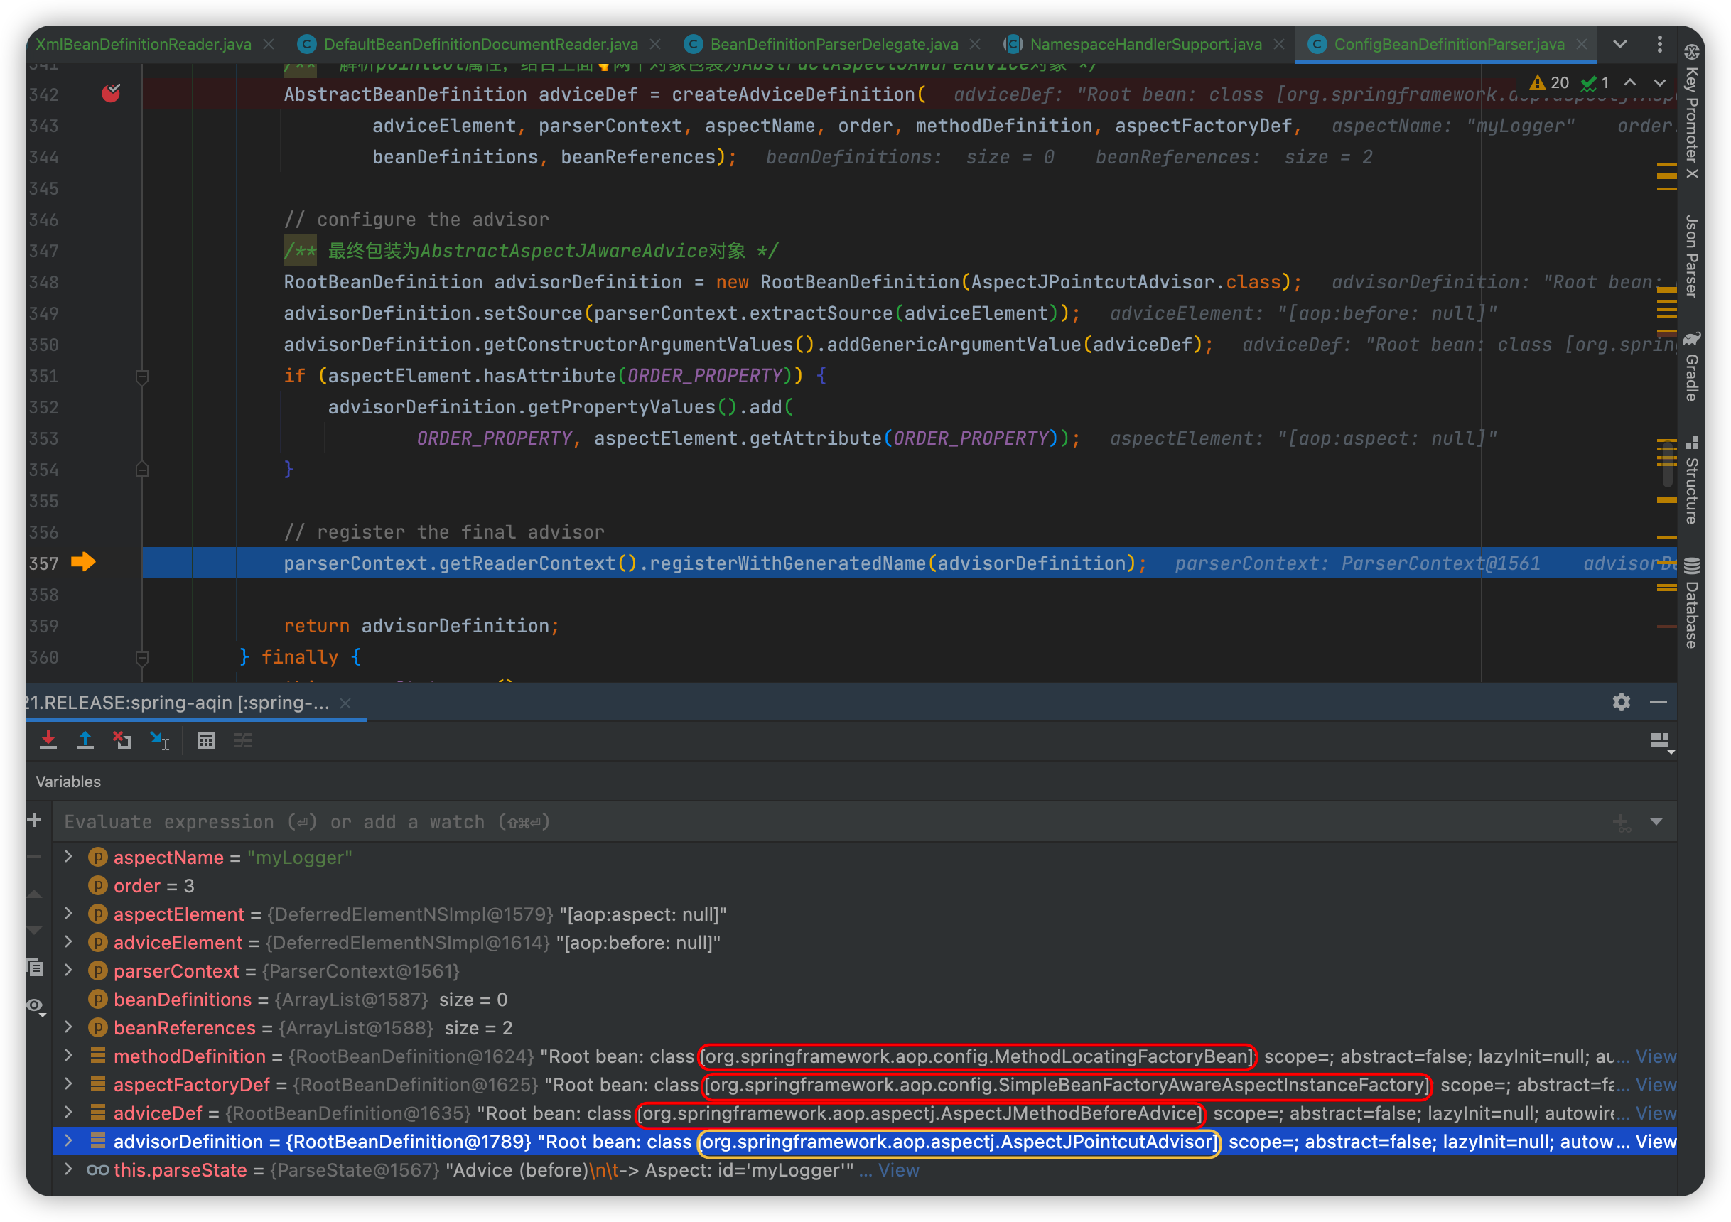
Task: Expand the advisorDefinition variable node
Action: pos(69,1140)
